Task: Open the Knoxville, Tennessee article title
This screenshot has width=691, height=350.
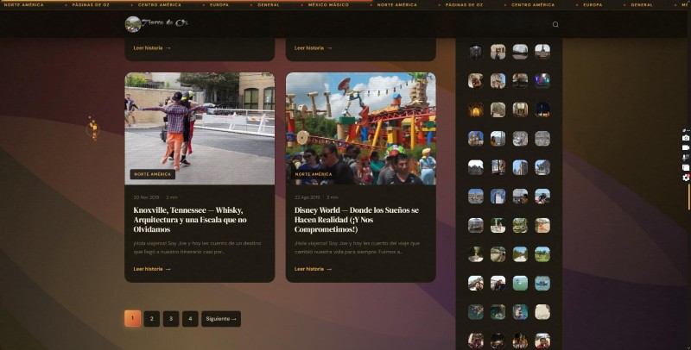Action: [190, 220]
